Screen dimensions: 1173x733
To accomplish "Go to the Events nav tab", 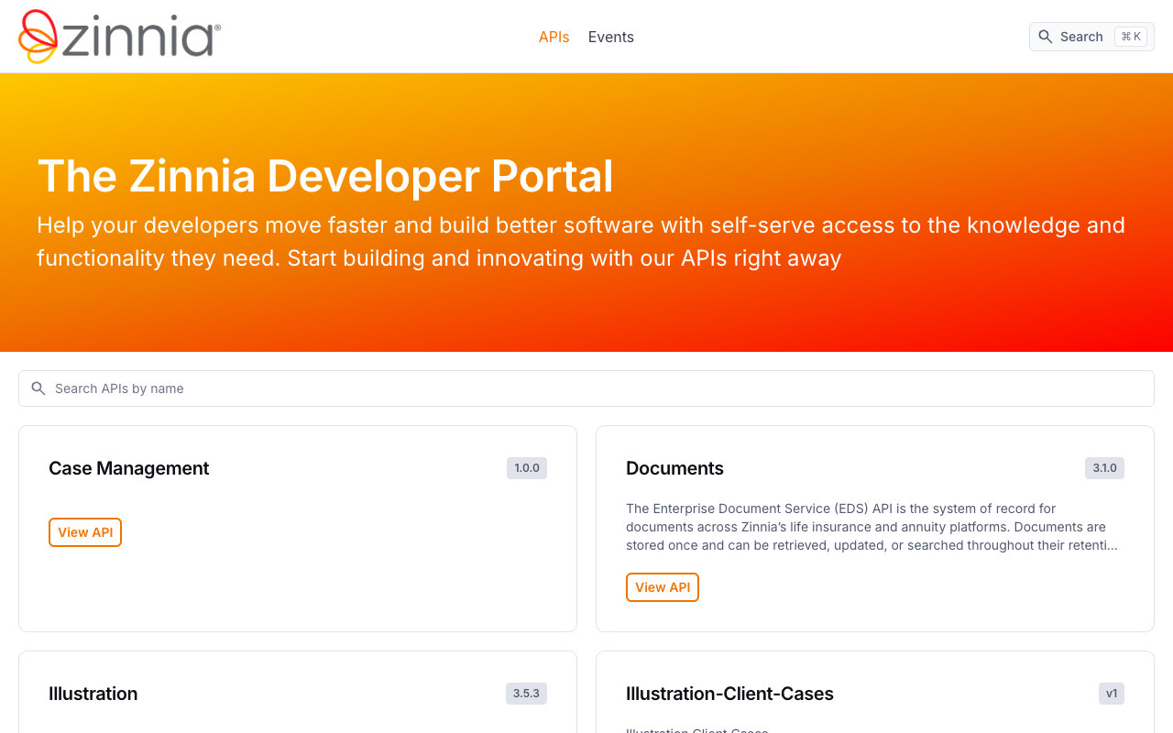I will coord(611,37).
